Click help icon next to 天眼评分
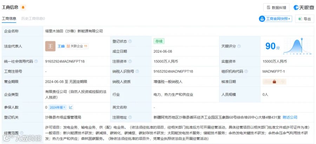This screenshot has height=144, width=316. [x=239, y=46]
